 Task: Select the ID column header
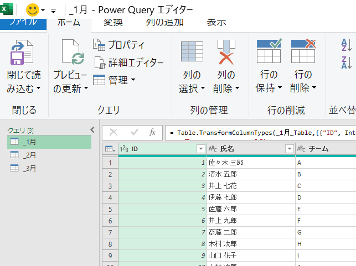tap(162, 149)
